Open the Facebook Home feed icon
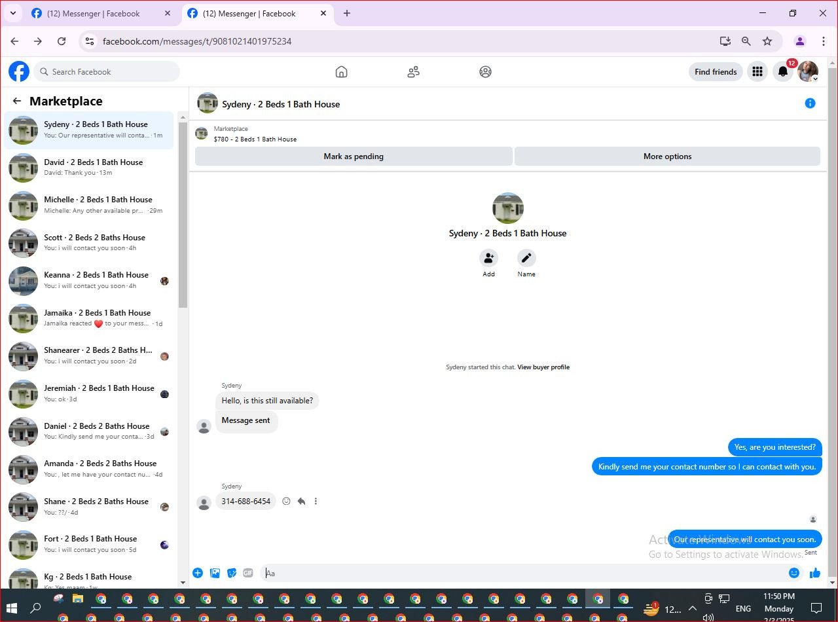The width and height of the screenshot is (838, 622). tap(341, 72)
